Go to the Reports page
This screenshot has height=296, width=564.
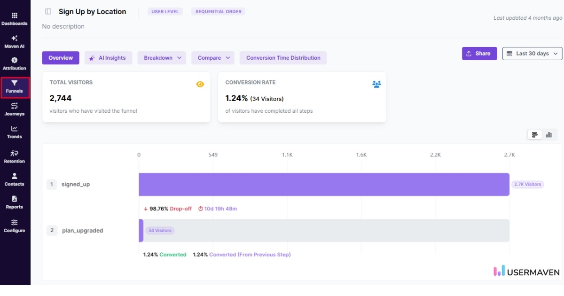(x=15, y=203)
